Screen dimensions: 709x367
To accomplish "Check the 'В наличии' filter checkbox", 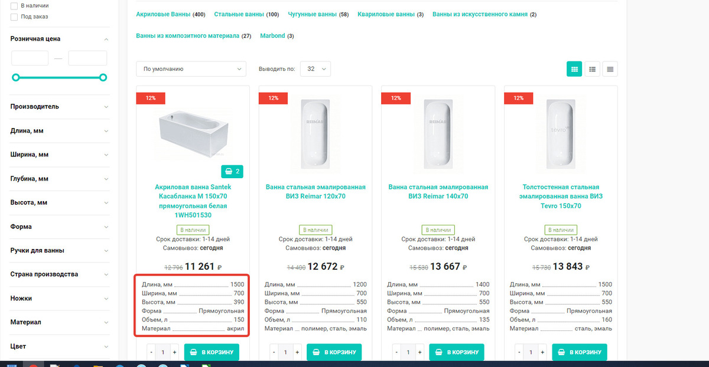I will tap(14, 5).
